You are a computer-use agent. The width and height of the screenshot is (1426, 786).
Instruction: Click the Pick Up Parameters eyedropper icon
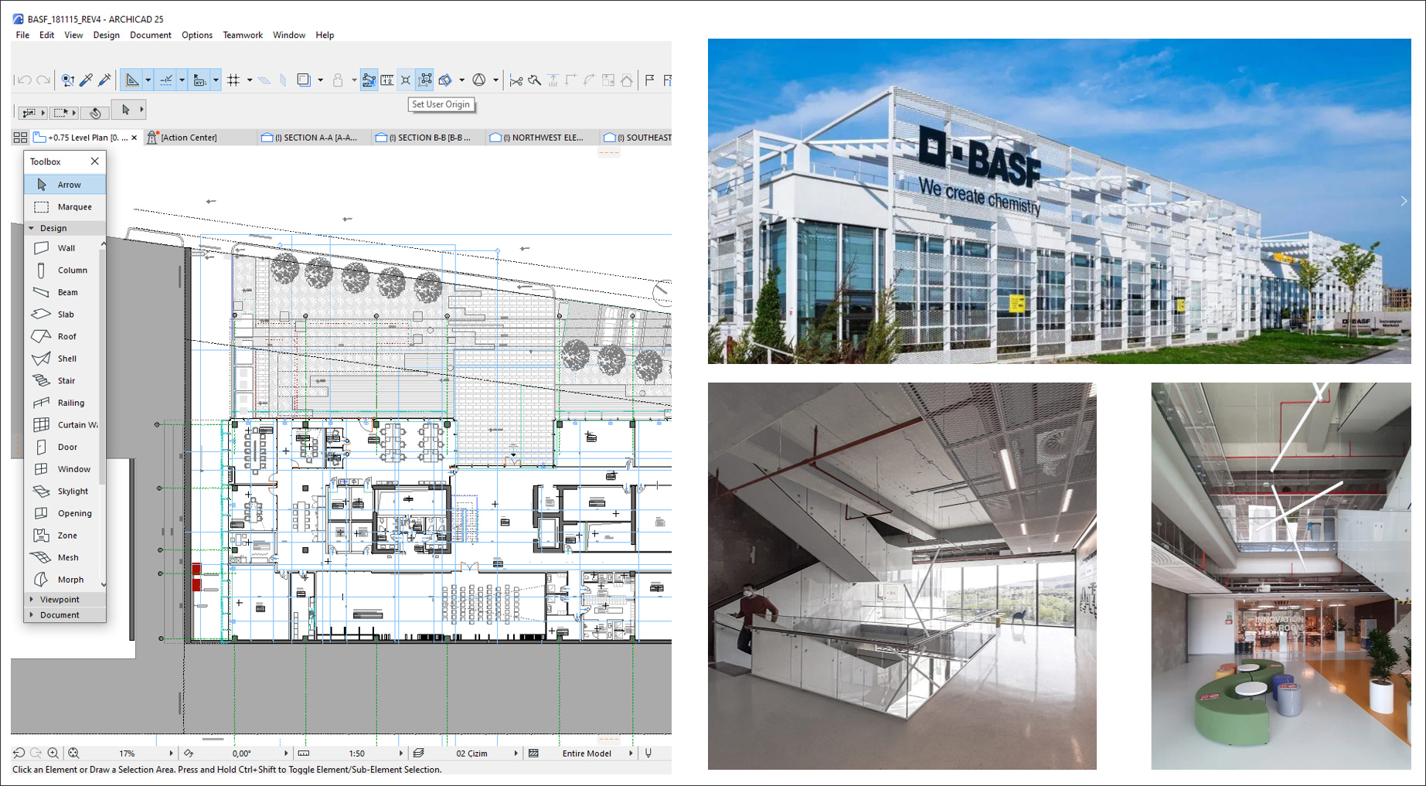click(x=87, y=80)
